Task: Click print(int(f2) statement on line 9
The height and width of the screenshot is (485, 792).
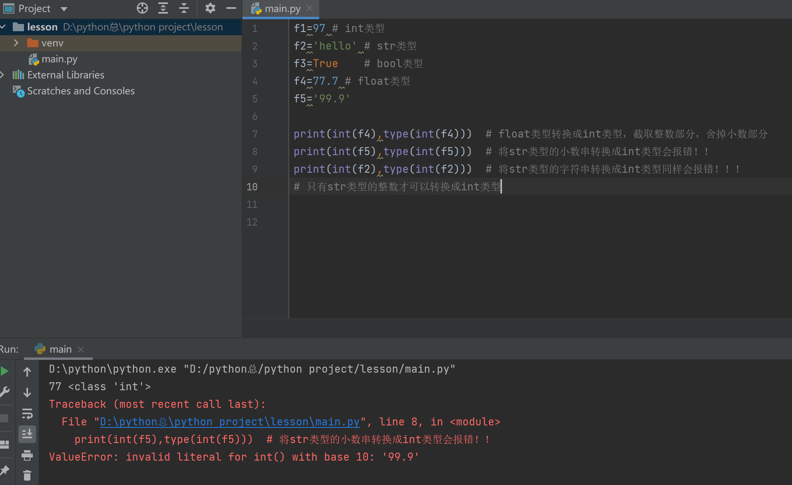Action: (383, 169)
